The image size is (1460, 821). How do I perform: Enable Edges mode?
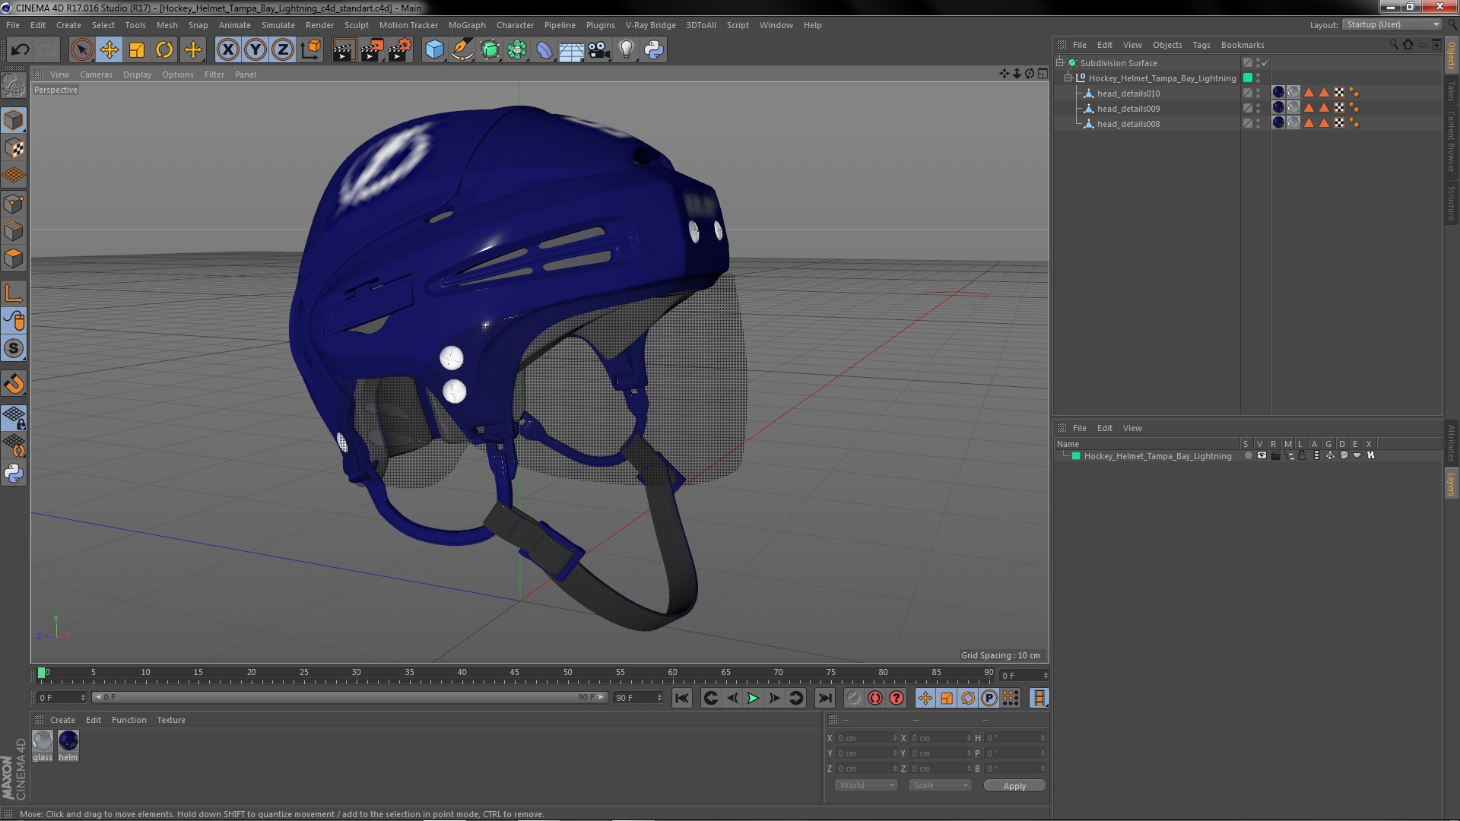(x=14, y=231)
